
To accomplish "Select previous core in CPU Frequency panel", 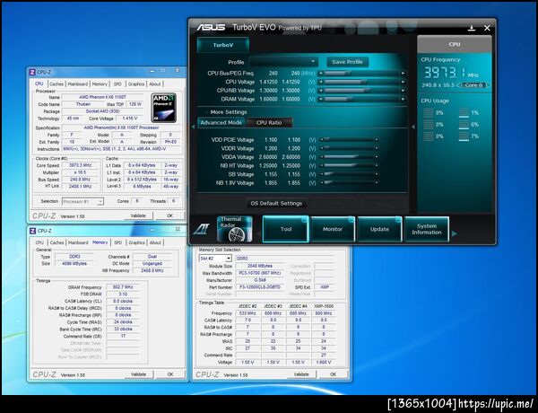I will tap(458, 85).
